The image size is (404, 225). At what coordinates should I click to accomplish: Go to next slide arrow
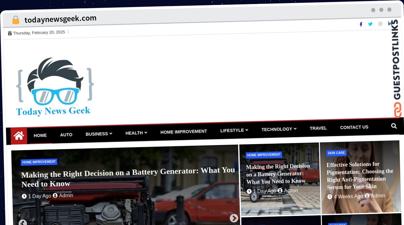[234, 218]
